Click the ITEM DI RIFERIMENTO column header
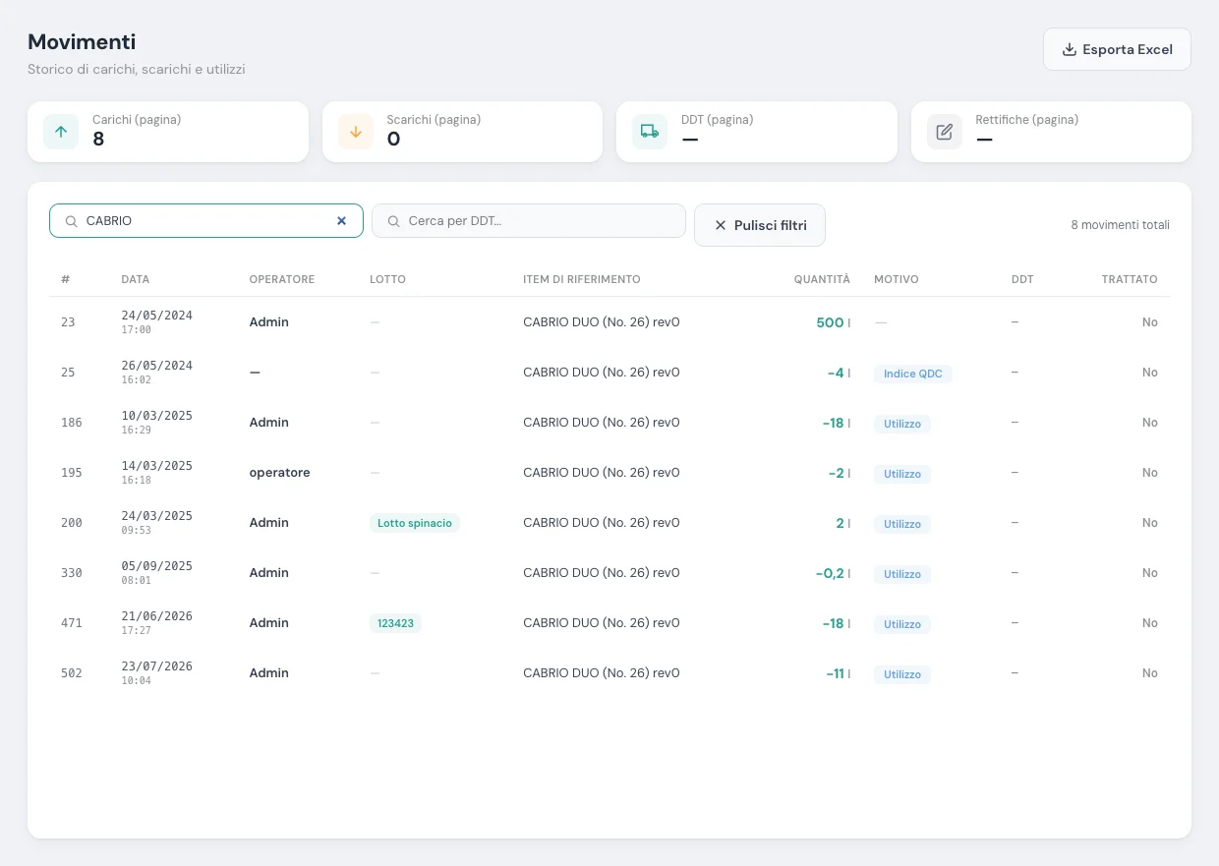This screenshot has height=866, width=1219. (582, 279)
